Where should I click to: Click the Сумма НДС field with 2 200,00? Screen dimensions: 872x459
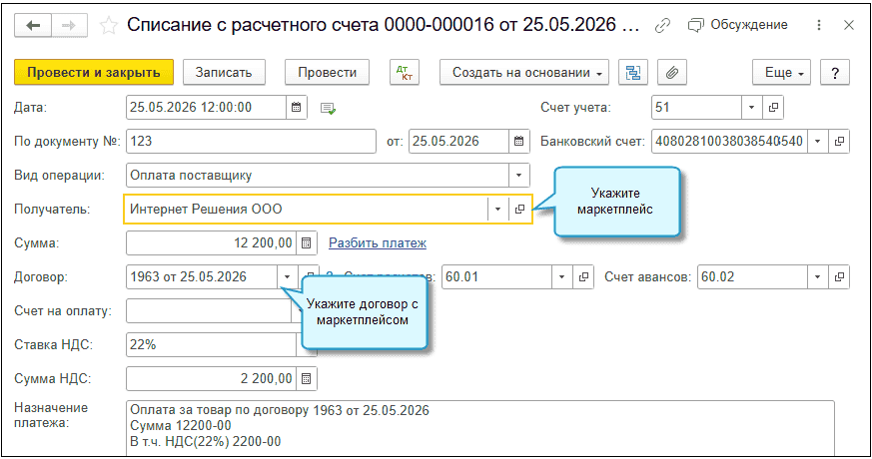212,378
